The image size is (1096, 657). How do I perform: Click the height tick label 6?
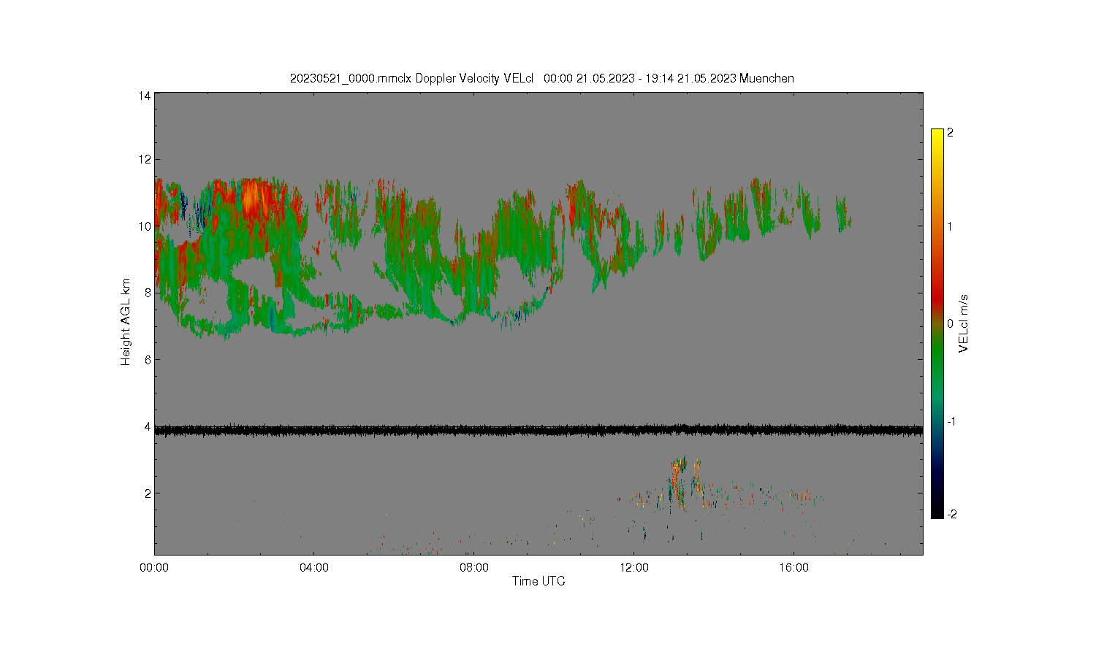tap(148, 360)
